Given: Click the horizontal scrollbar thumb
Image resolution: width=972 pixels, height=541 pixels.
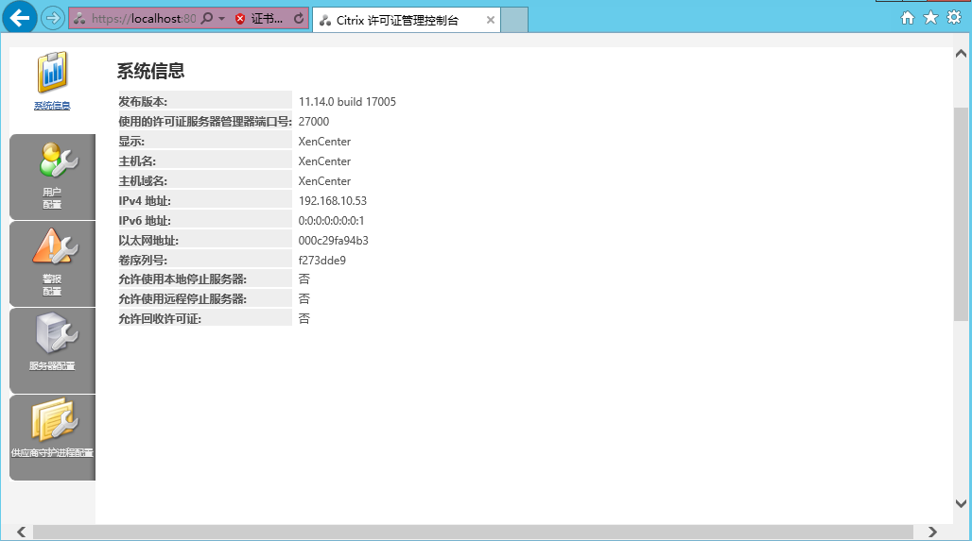Looking at the screenshot, I should 473,532.
